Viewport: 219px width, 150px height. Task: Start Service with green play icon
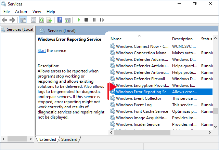tap(79, 20)
